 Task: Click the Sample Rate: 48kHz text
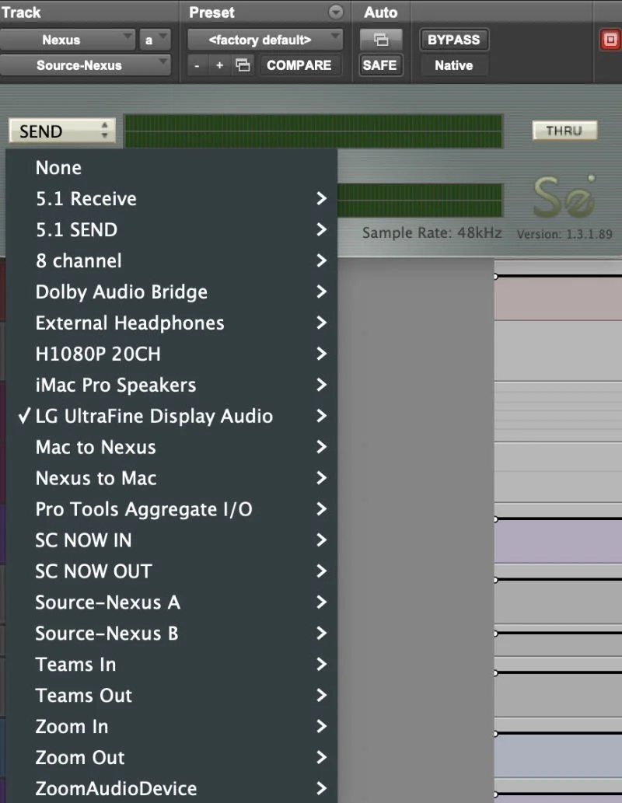tap(432, 232)
